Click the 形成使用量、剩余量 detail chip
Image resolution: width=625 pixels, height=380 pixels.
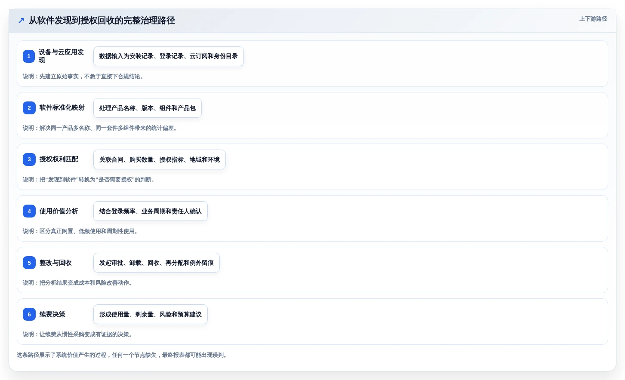[x=151, y=314]
